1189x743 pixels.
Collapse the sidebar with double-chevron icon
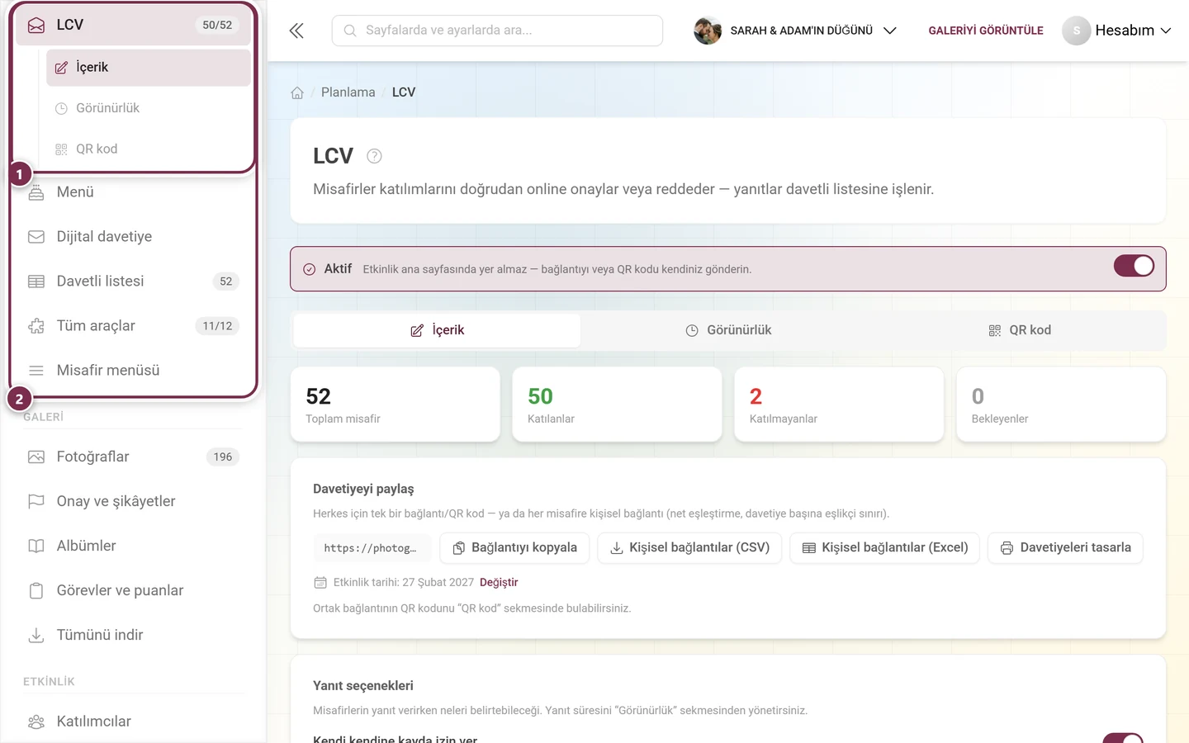pos(296,31)
